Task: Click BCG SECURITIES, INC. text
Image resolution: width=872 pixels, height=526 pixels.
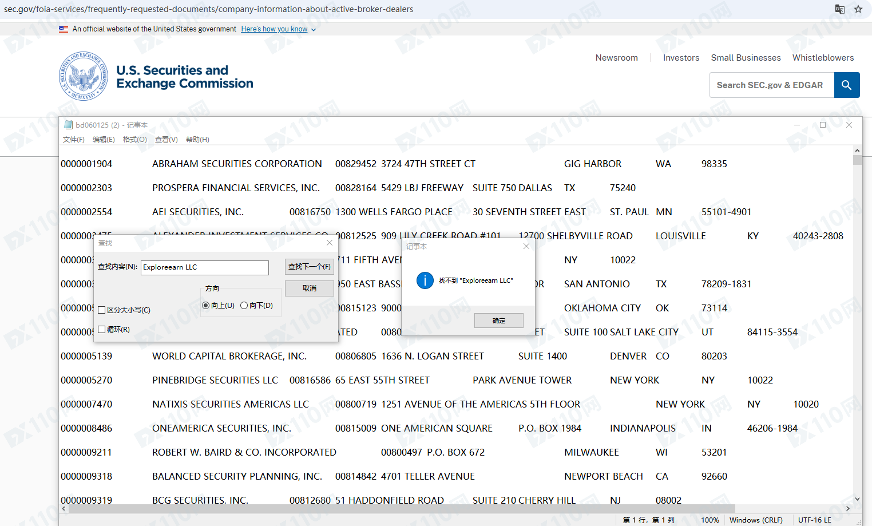Action: click(200, 500)
